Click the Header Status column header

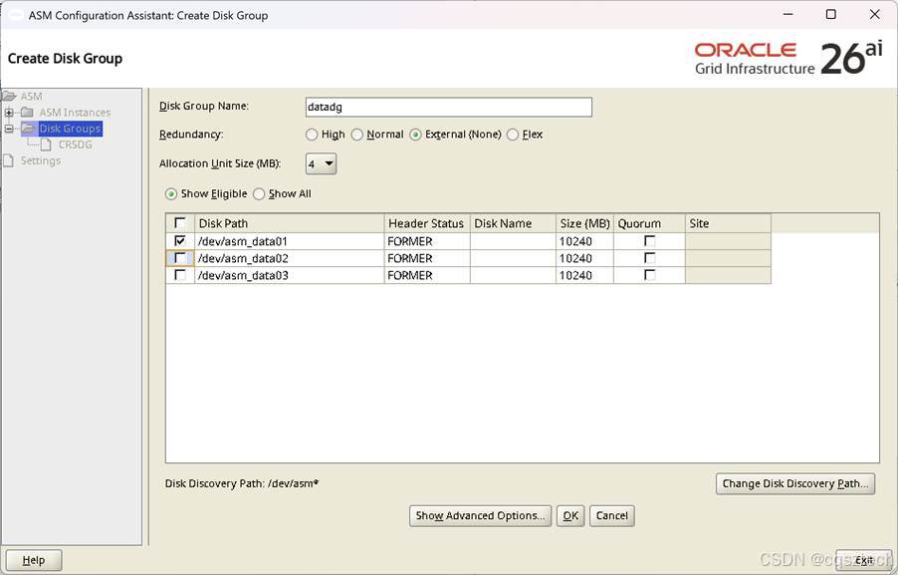[x=427, y=223]
